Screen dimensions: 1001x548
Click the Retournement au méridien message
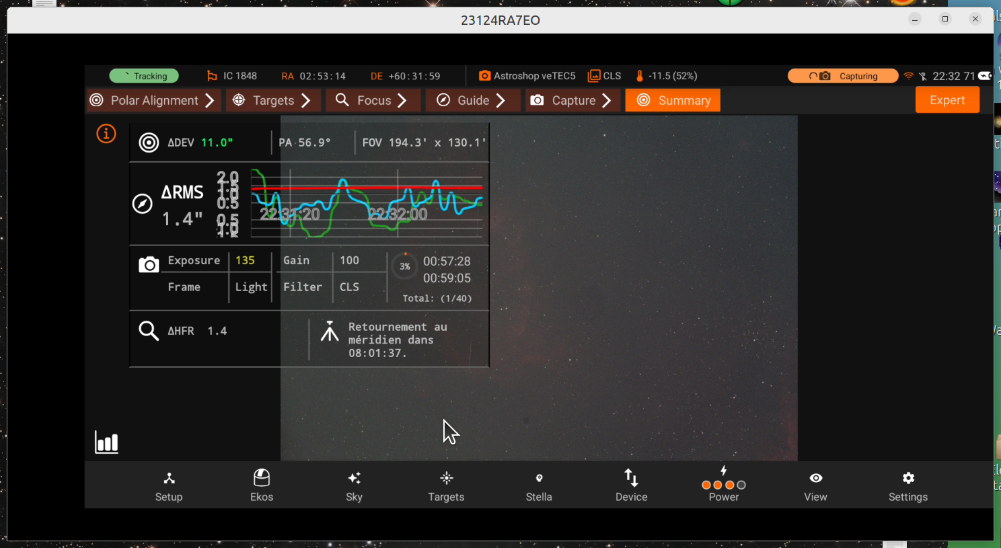398,340
